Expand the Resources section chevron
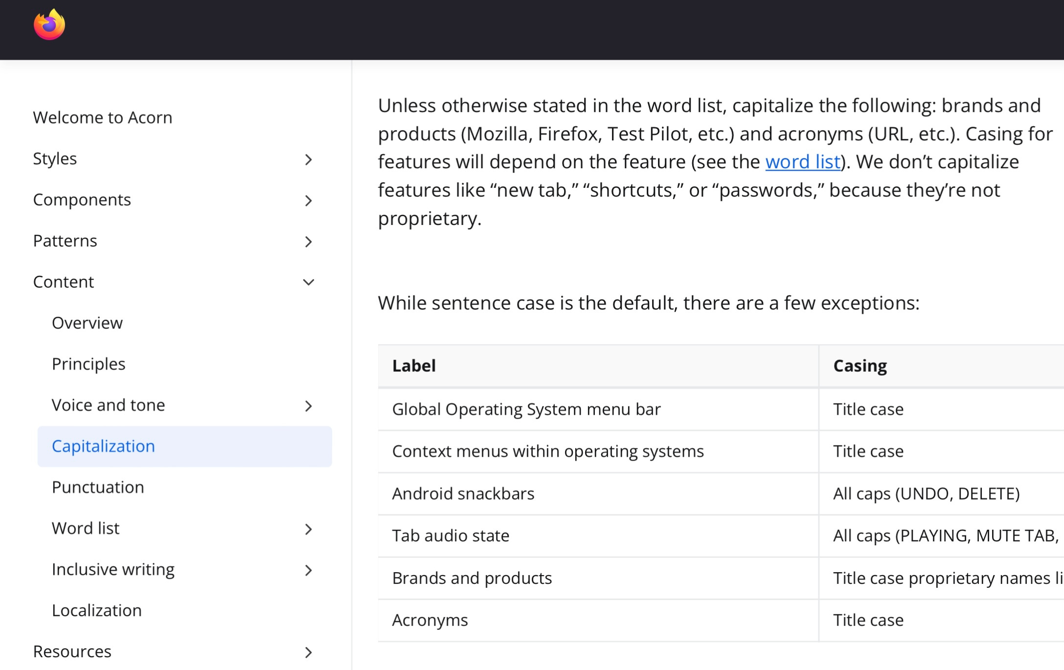Viewport: 1064px width, 670px height. click(308, 652)
